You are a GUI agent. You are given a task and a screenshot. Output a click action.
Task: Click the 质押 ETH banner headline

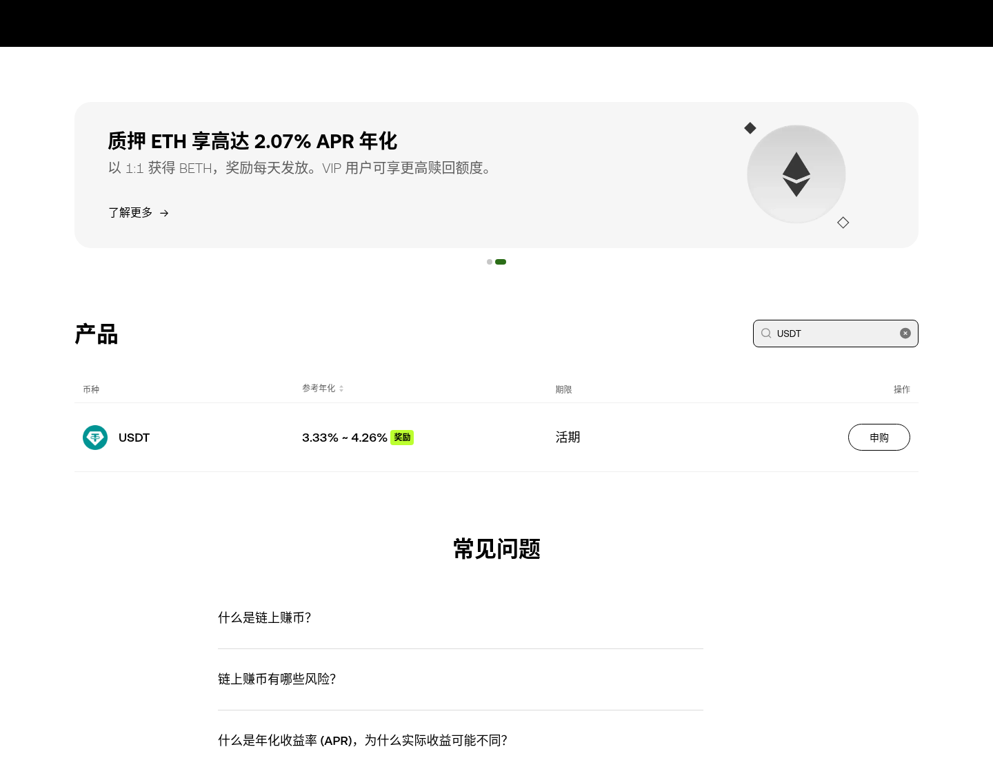point(252,141)
